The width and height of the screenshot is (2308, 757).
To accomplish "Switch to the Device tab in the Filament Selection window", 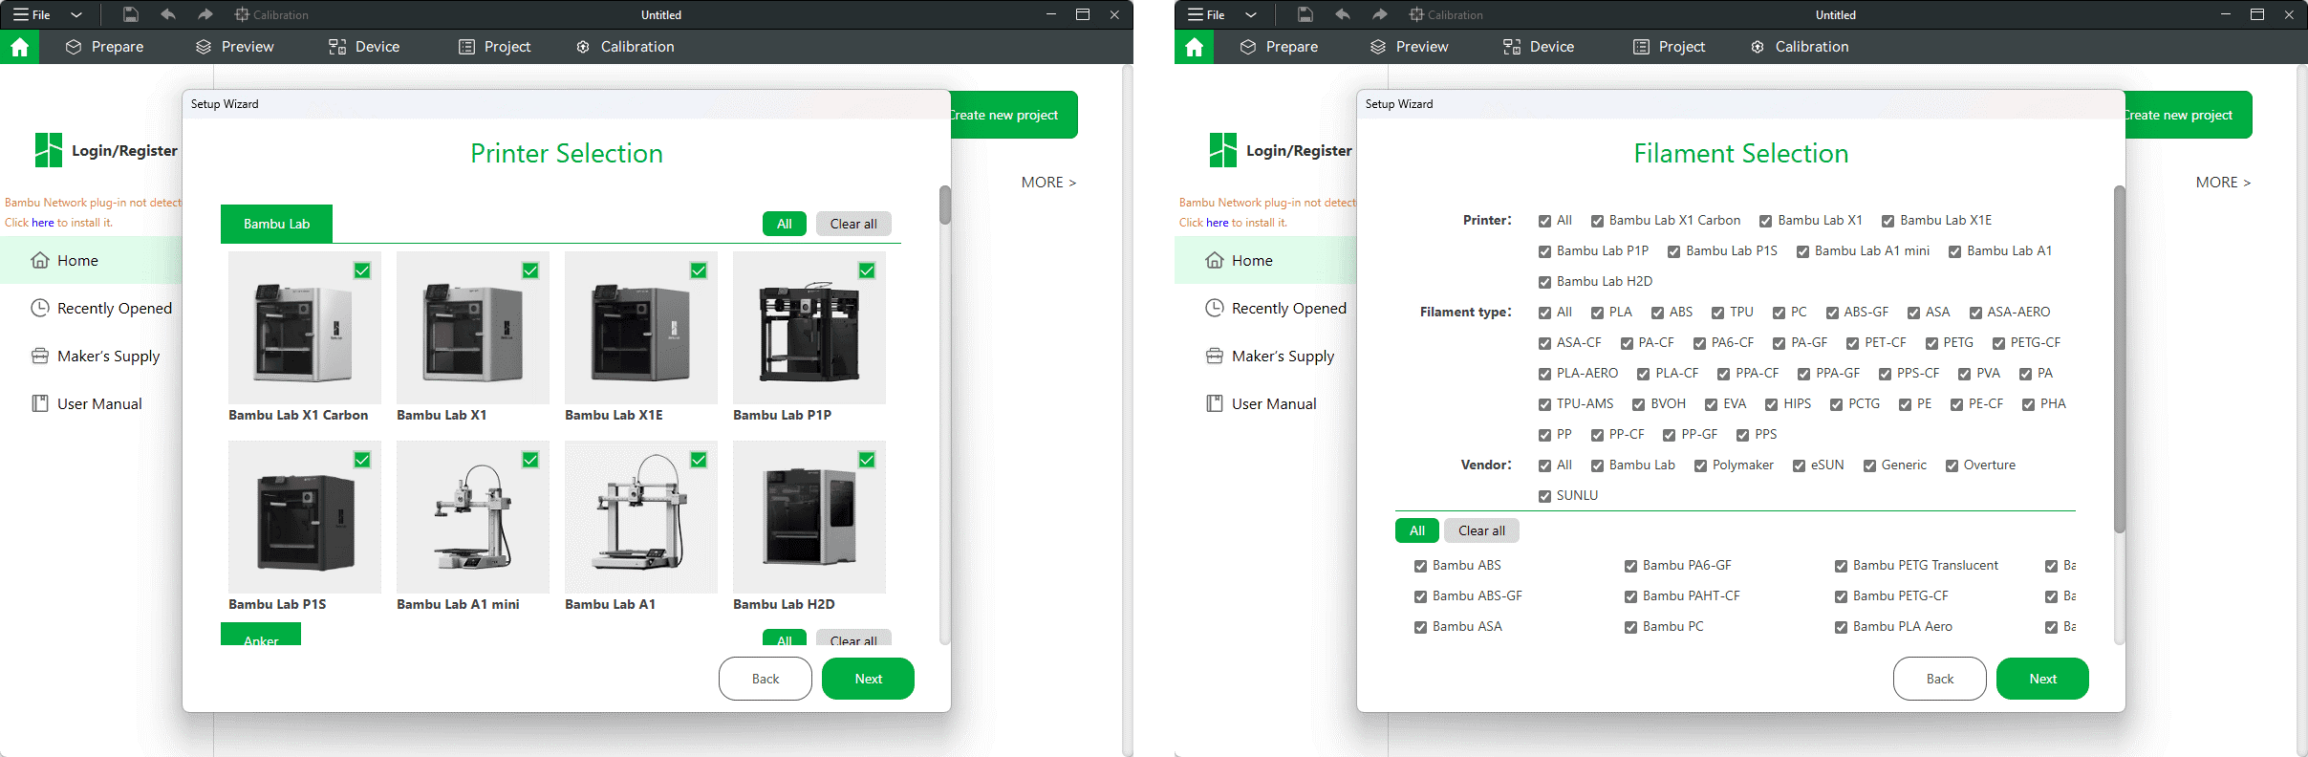I will [1538, 47].
